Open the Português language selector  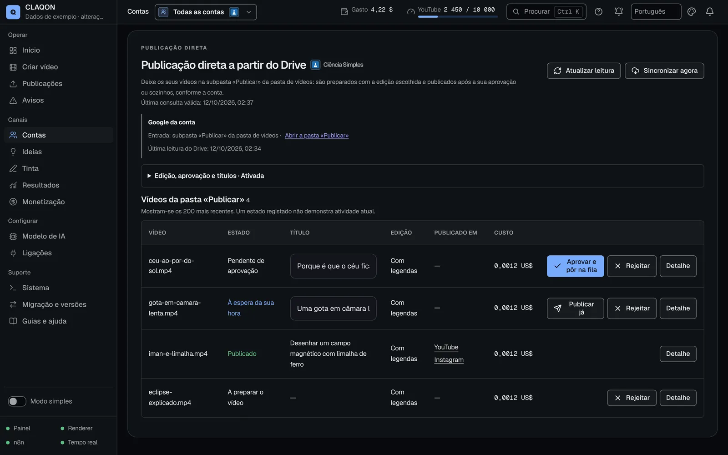[x=656, y=12]
